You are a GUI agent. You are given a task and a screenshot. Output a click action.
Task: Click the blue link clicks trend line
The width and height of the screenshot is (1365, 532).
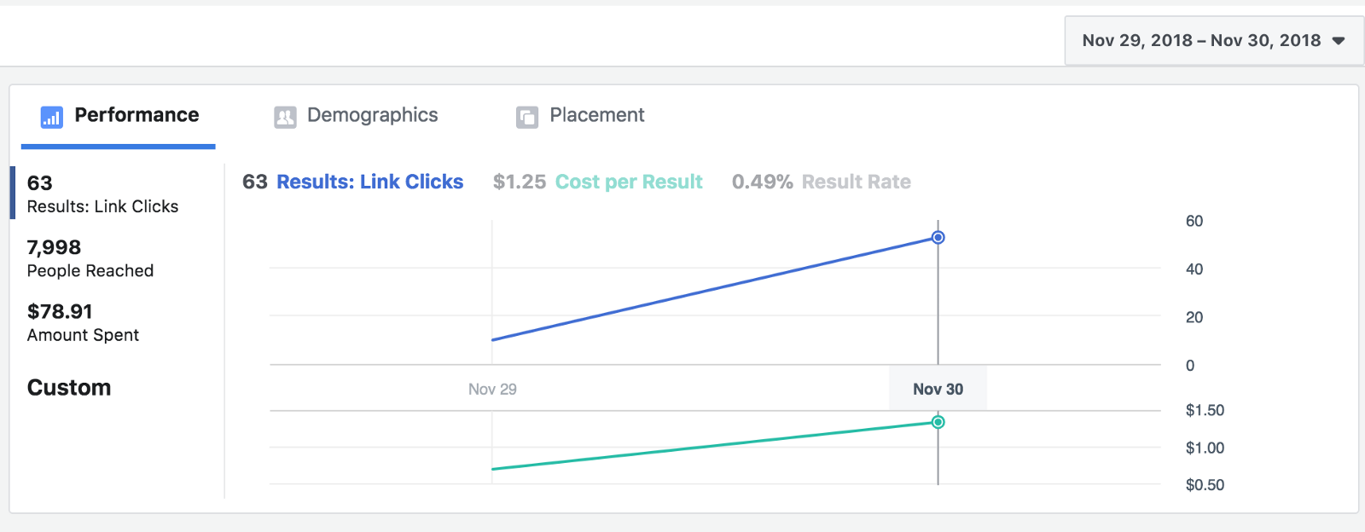(x=715, y=288)
